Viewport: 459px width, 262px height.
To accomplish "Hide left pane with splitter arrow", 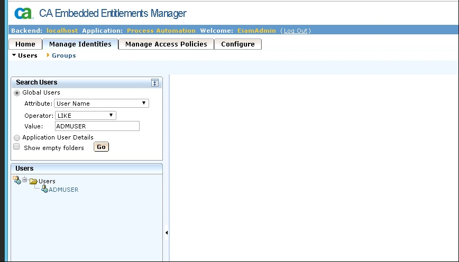I will [x=167, y=233].
